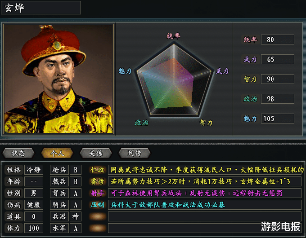Click the pentagon ability radar chart
The height and width of the screenshot is (238, 306).
pyautogui.click(x=174, y=80)
